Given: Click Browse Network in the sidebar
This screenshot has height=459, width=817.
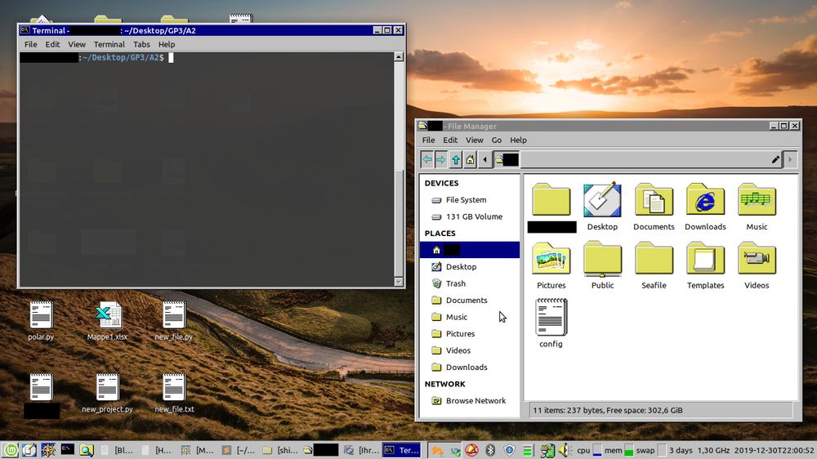Looking at the screenshot, I should point(470,401).
